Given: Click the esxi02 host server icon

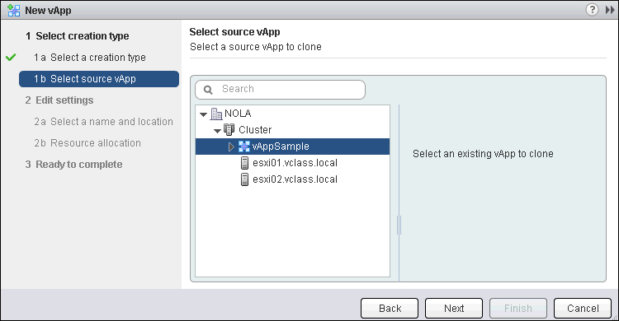Looking at the screenshot, I should (245, 179).
